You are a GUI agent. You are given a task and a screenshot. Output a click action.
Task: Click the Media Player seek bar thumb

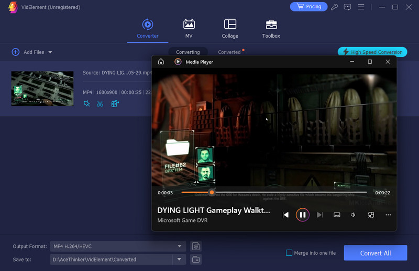[212, 192]
